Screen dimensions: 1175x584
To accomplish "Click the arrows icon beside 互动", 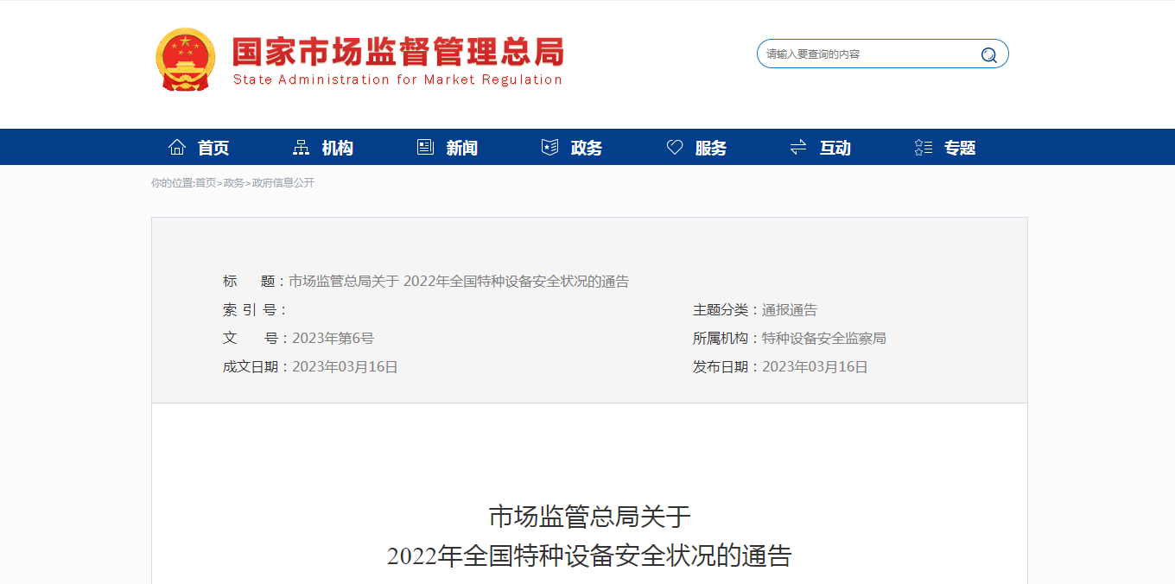I will (798, 148).
